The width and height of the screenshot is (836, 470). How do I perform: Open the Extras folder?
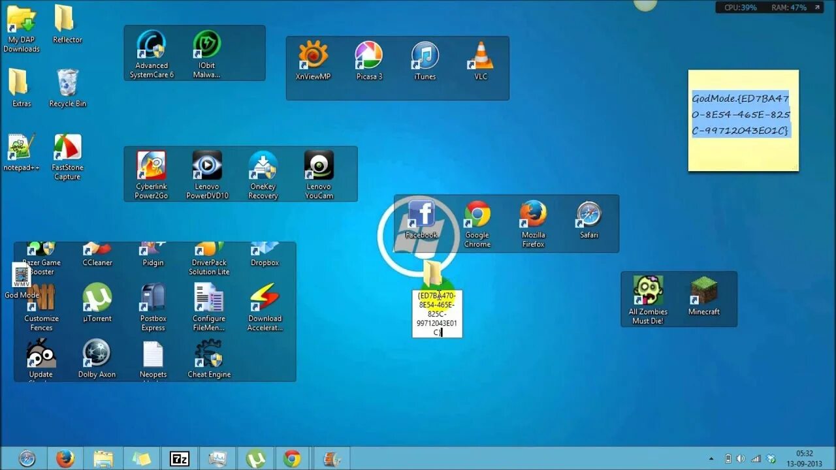point(22,88)
